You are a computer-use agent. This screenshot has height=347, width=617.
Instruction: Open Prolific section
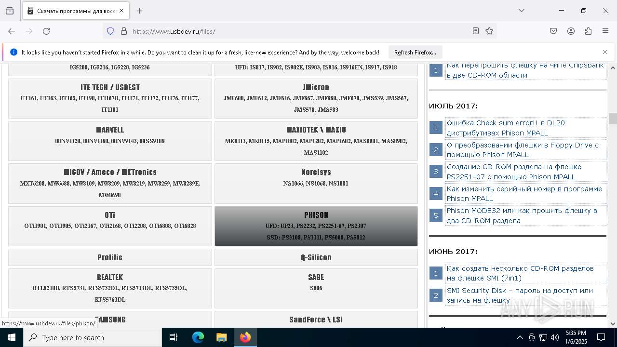coord(110,257)
